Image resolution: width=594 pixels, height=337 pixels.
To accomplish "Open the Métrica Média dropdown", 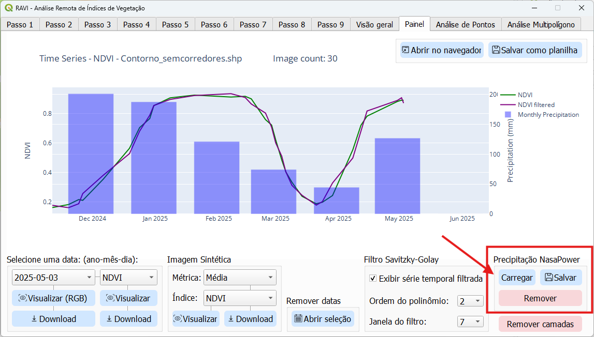I will [240, 278].
